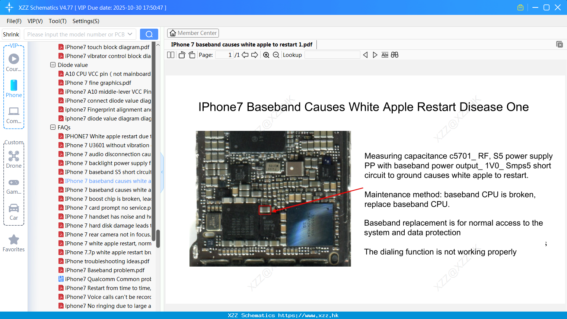567x319 pixels.
Task: Open iphone7 Fingerprint alignment file
Action: coord(105,109)
